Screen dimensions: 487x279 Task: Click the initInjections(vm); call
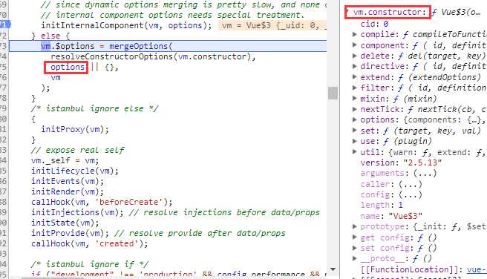77,212
